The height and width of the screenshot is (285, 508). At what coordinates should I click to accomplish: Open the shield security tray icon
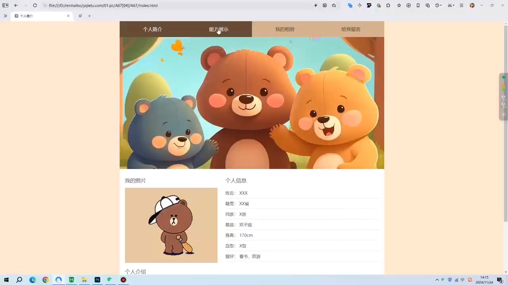450,280
